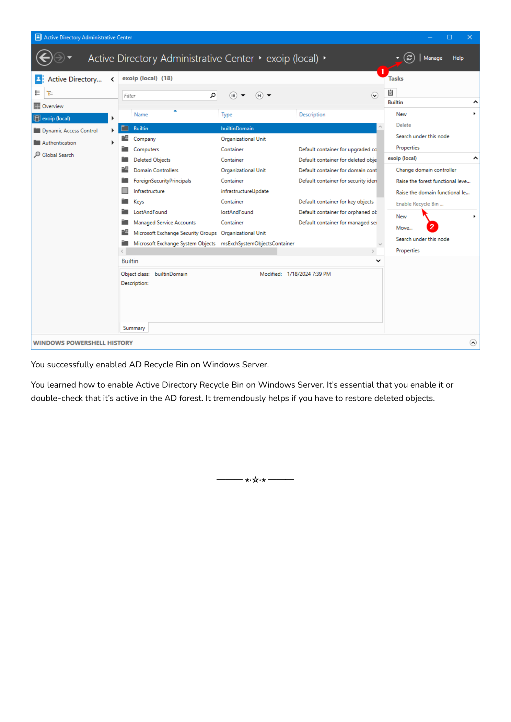Click Enable Recycle Bin task
The height and width of the screenshot is (722, 511).
(419, 204)
